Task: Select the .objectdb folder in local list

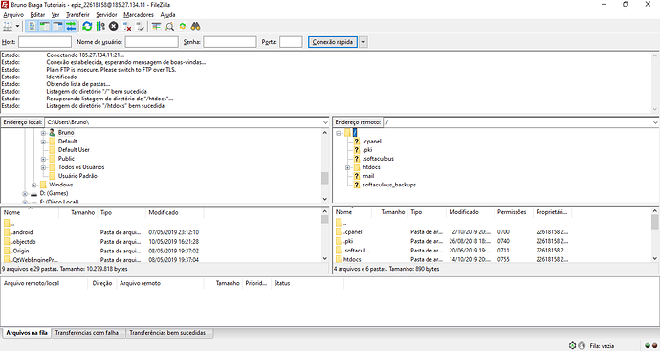Action: pos(24,242)
